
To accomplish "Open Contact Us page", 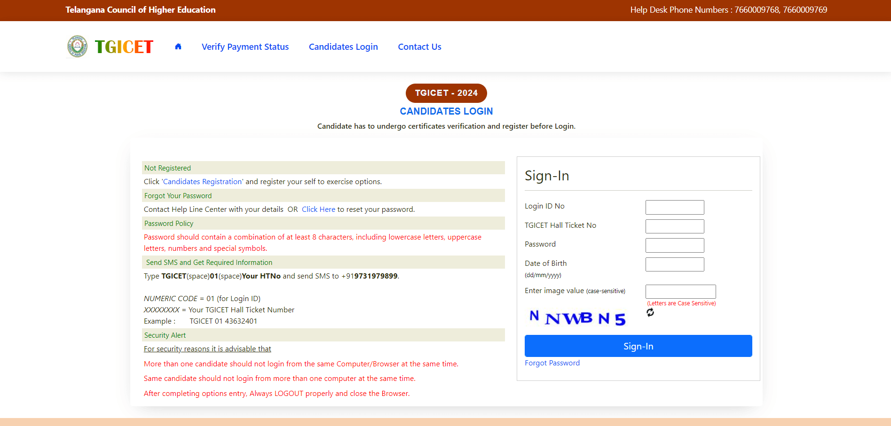I will tap(419, 46).
